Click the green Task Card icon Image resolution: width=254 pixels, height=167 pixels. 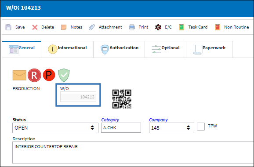coord(181,27)
